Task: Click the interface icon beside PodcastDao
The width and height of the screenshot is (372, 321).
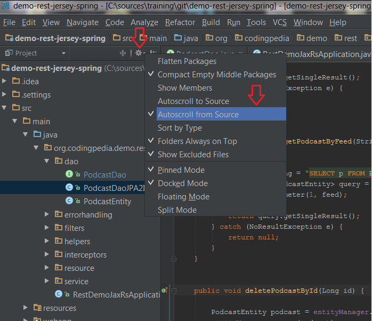Action: (x=69, y=174)
